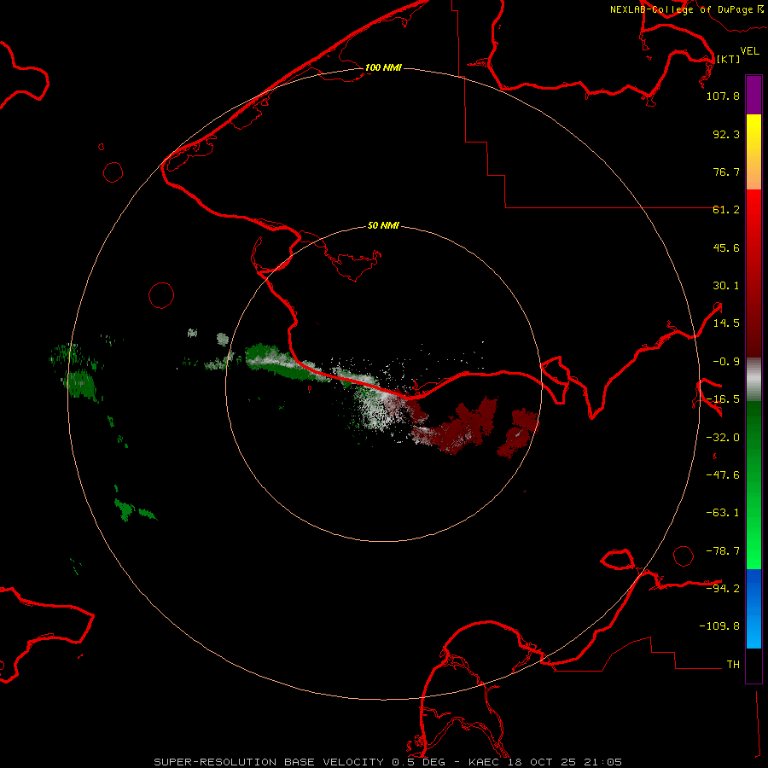Click the 92.3 scale value
This screenshot has width=768, height=768.
coord(726,134)
